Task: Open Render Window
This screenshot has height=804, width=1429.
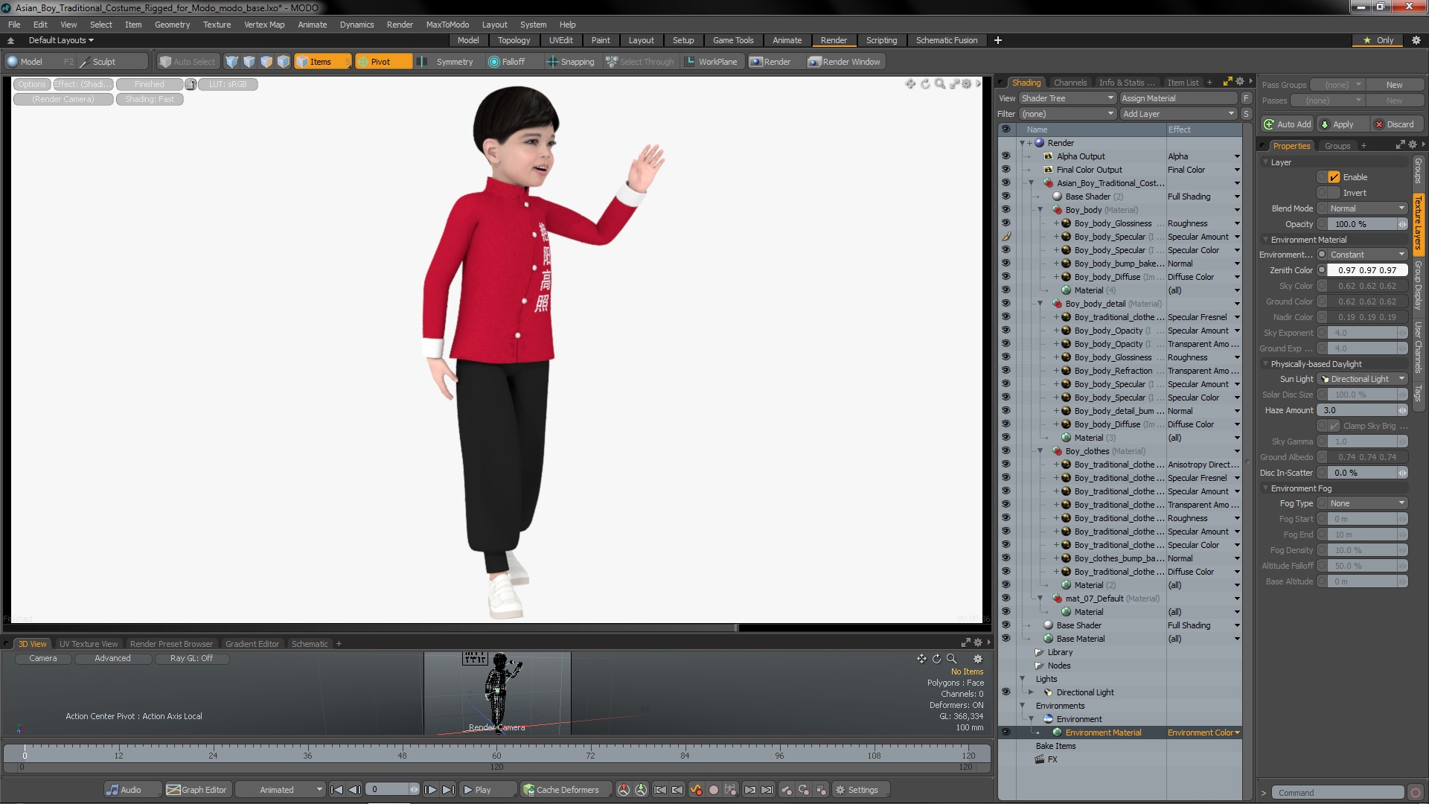Action: pos(845,62)
